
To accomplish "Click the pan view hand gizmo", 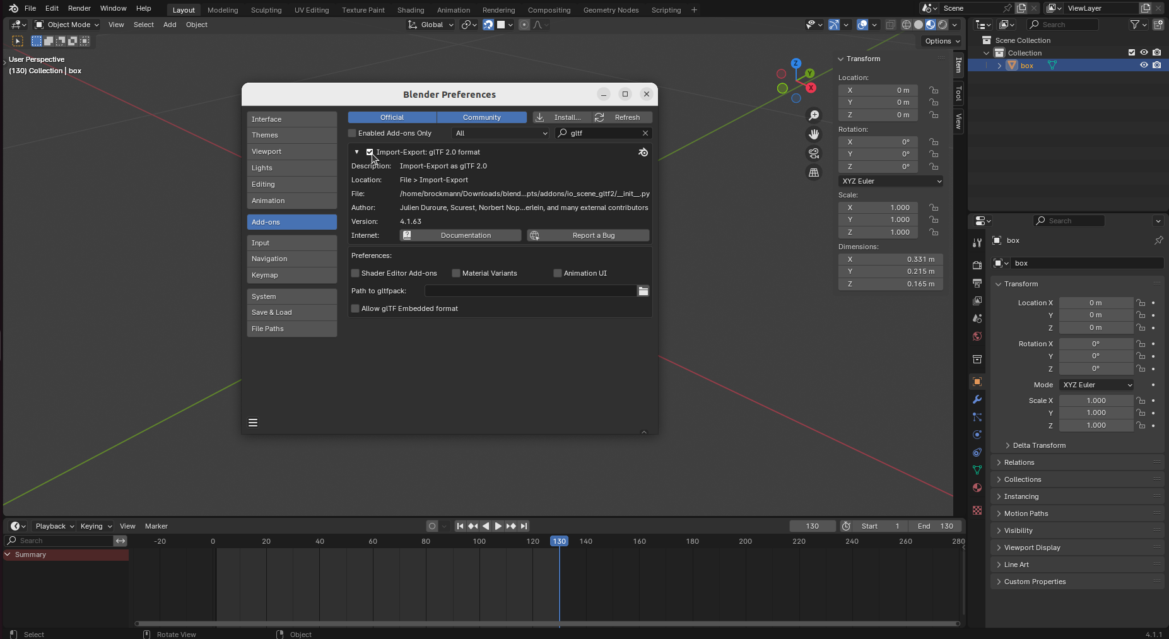I will tap(814, 134).
